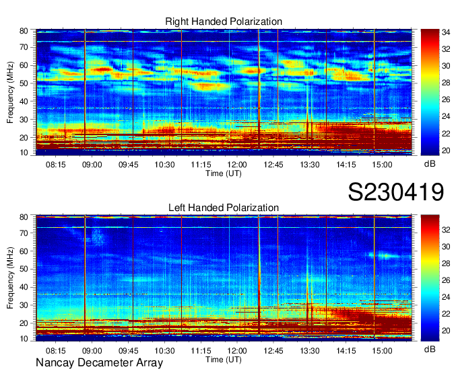The image size is (458, 371).
Task: Click Frequency (MHz) axis label of Left Handed plot
Action: [11, 278]
